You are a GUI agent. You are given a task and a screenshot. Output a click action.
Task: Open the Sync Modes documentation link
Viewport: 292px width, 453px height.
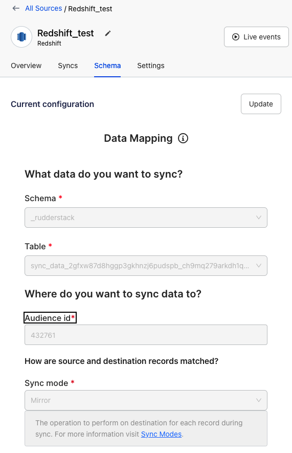(x=161, y=434)
